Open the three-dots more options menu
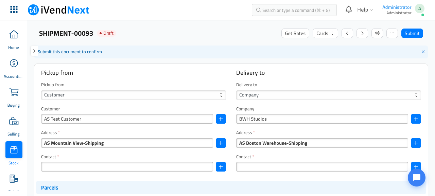The width and height of the screenshot is (435, 196). click(x=392, y=33)
